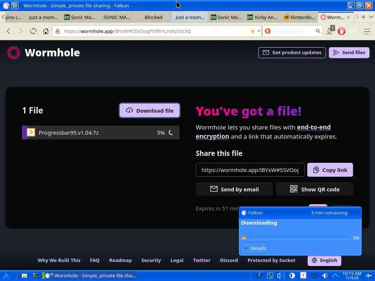Click the speaker volume tray icon
375x281 pixels.
pos(281,276)
